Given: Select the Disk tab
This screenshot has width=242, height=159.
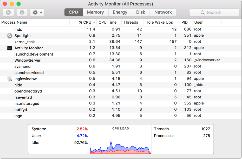Looking at the screenshot, I should tap(141, 12).
